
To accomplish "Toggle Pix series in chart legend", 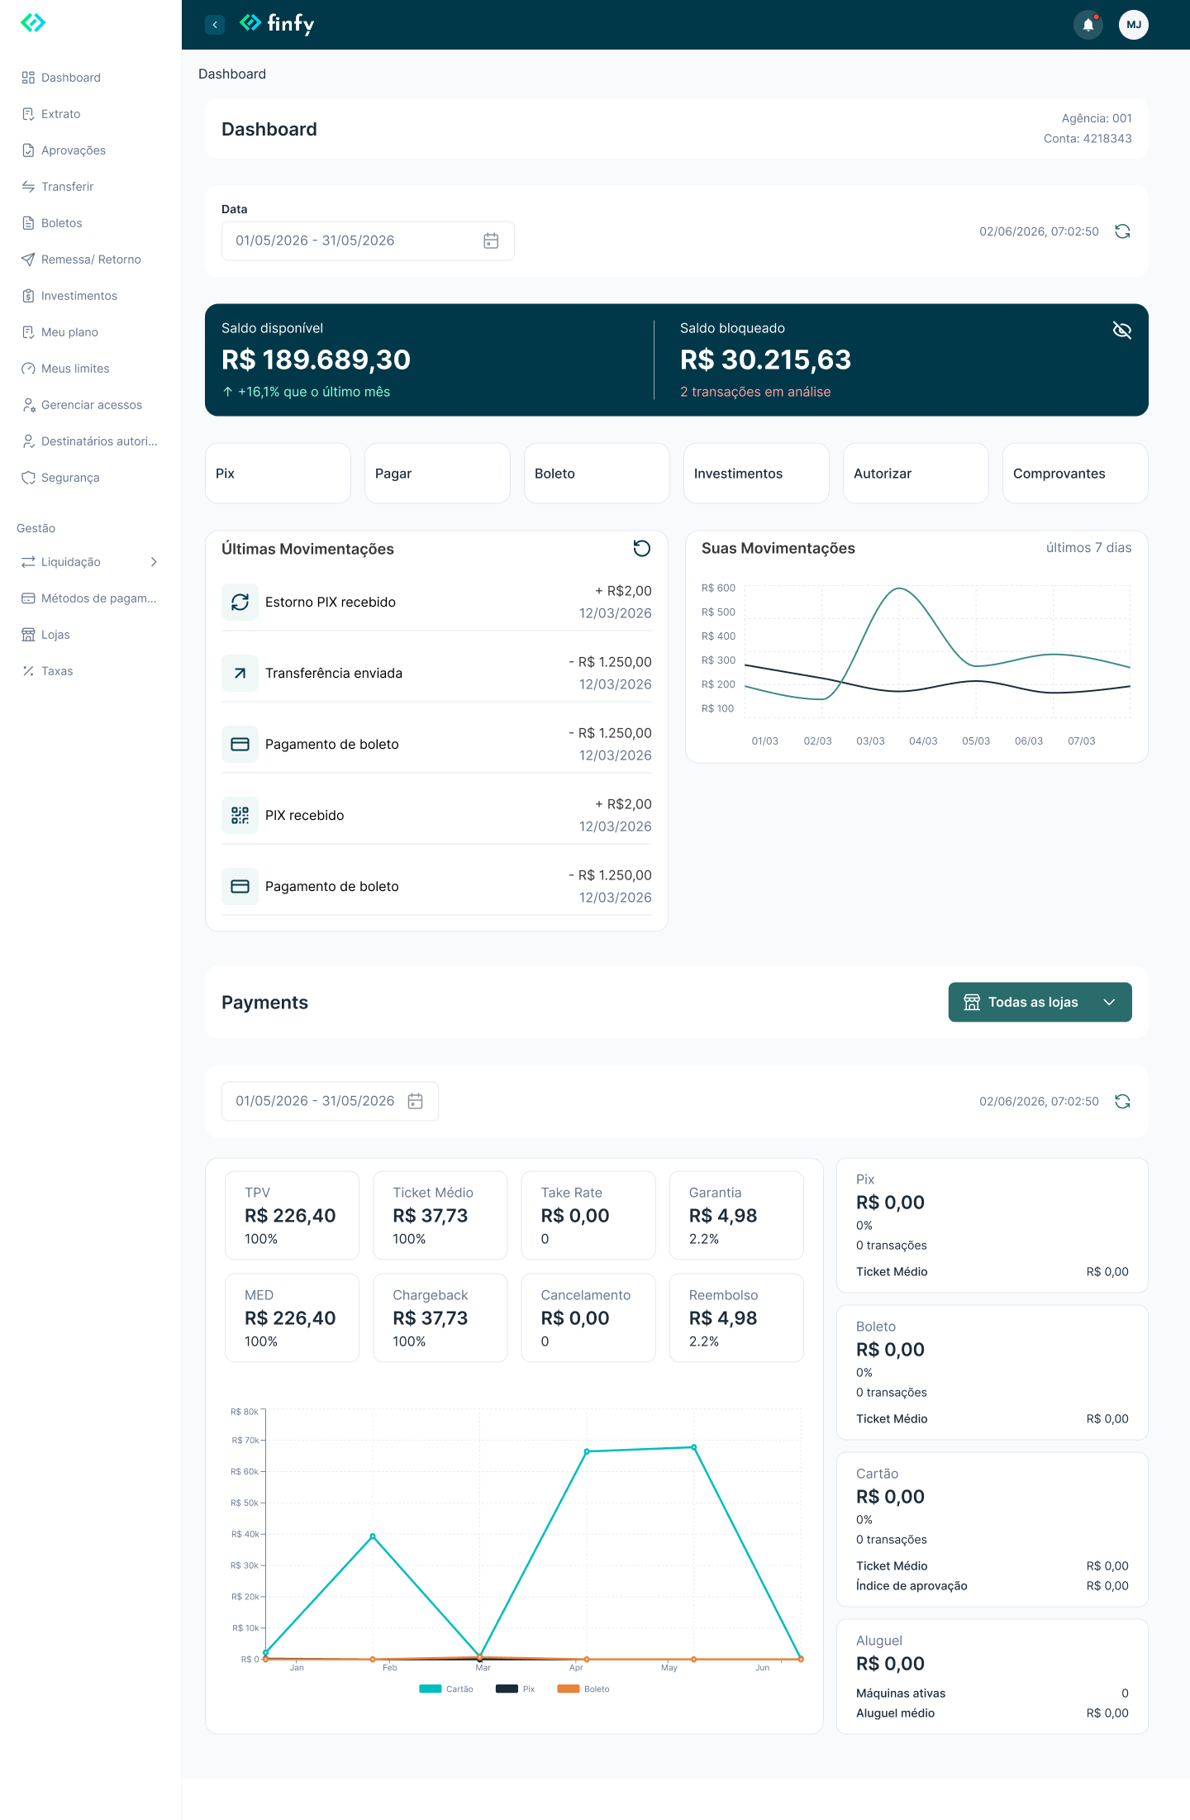I will pyautogui.click(x=516, y=1689).
